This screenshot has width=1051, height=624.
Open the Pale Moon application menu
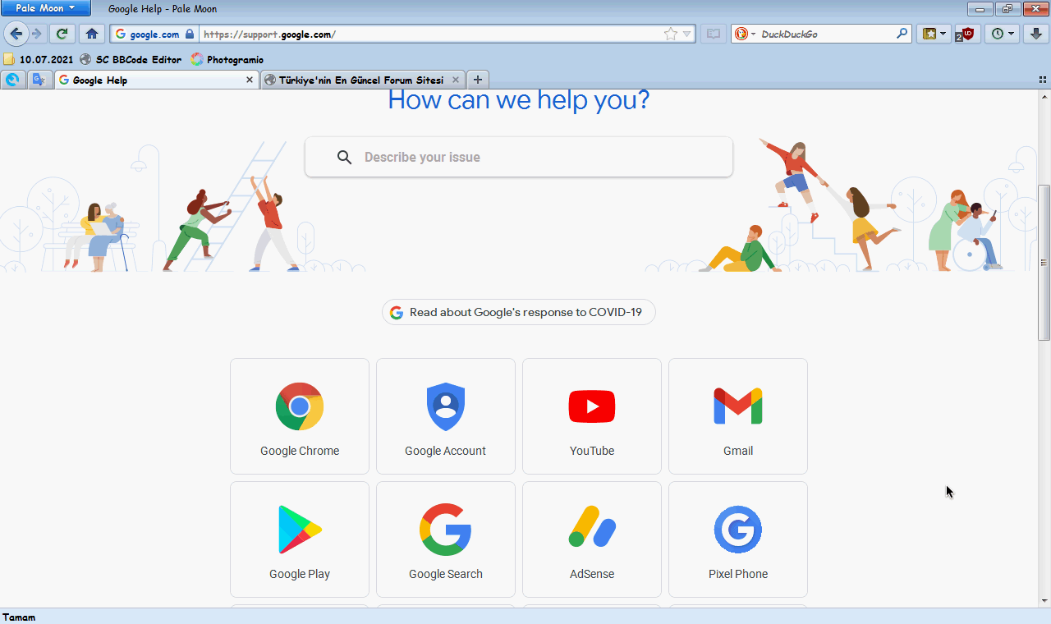(x=46, y=8)
